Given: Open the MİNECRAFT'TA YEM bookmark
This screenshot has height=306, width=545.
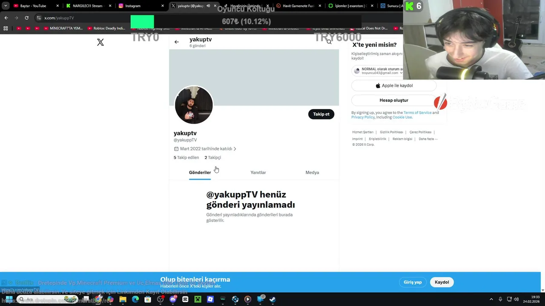Looking at the screenshot, I should pos(63,28).
